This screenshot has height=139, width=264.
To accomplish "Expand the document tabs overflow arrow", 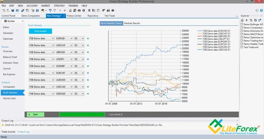I will pos(237,16).
